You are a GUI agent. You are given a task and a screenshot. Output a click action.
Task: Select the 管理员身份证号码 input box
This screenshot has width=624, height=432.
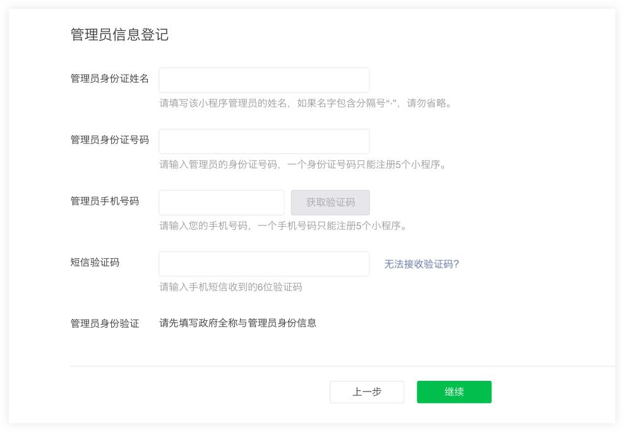pyautogui.click(x=264, y=141)
